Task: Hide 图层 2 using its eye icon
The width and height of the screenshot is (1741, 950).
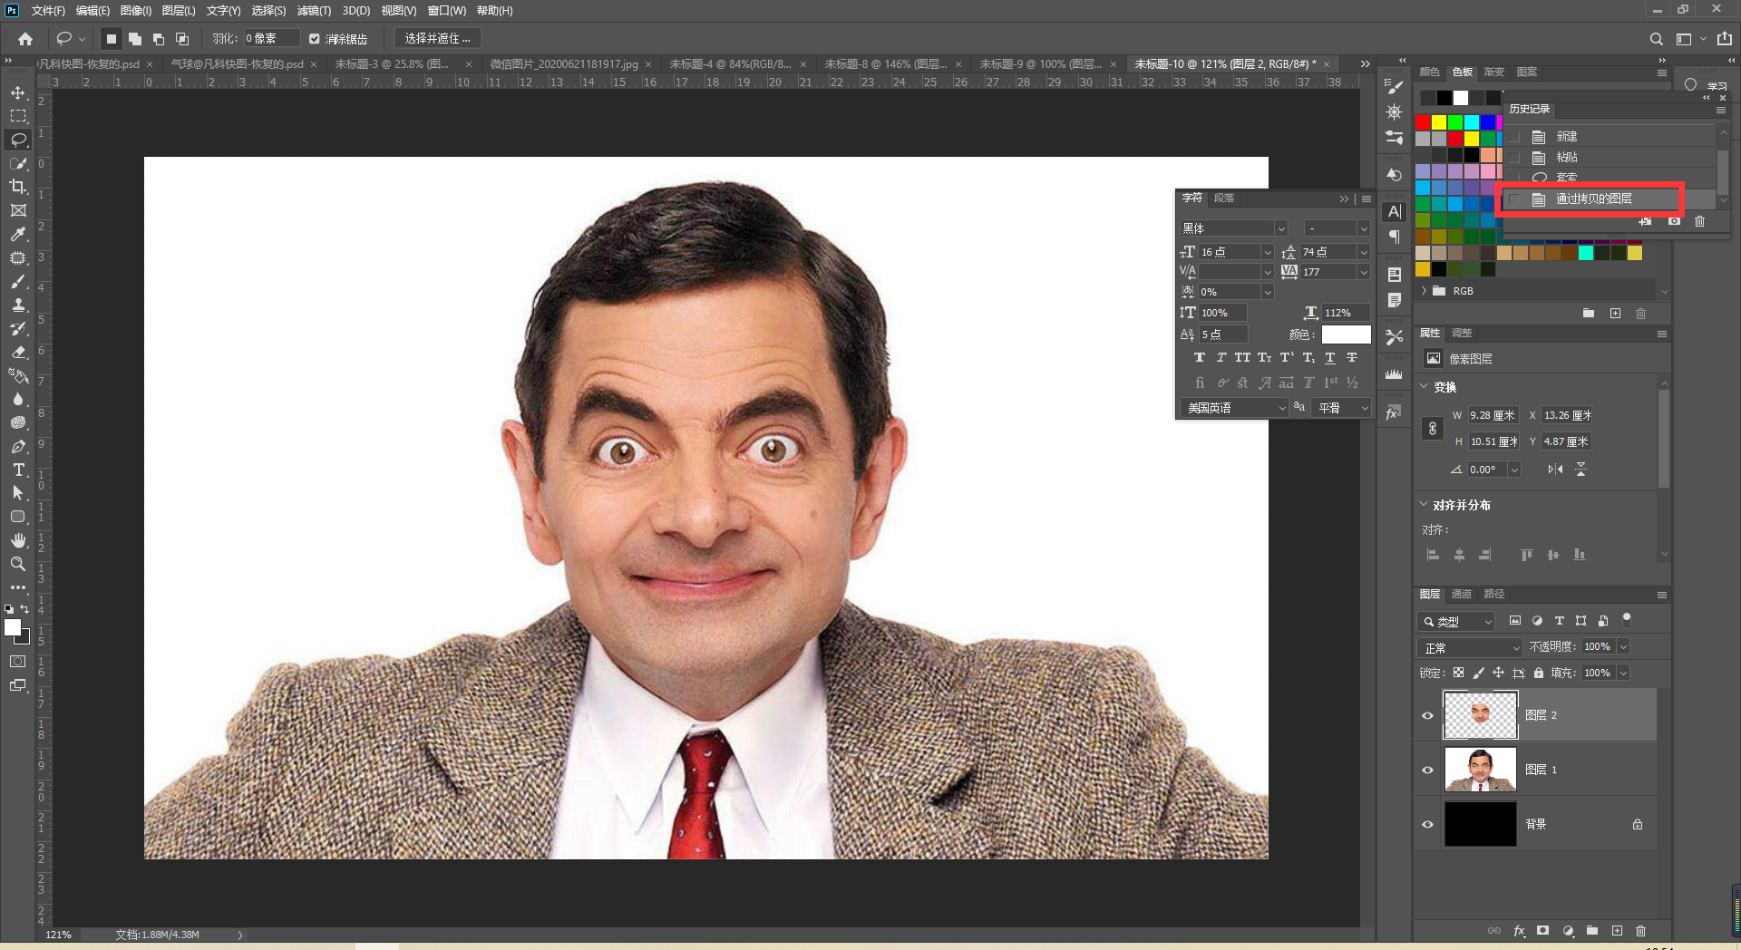Action: [1428, 715]
